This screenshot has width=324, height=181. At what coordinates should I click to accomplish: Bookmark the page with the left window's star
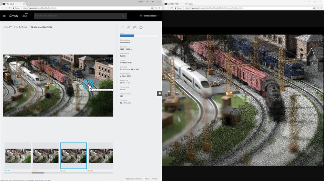[x=152, y=8]
